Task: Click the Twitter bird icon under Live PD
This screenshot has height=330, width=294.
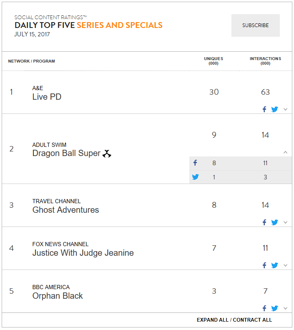Action: pos(274,109)
